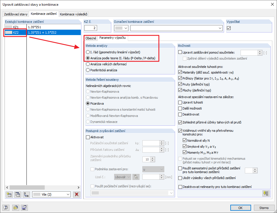Cancel dialog with Storno button
The height and width of the screenshot is (213, 277).
264,208
